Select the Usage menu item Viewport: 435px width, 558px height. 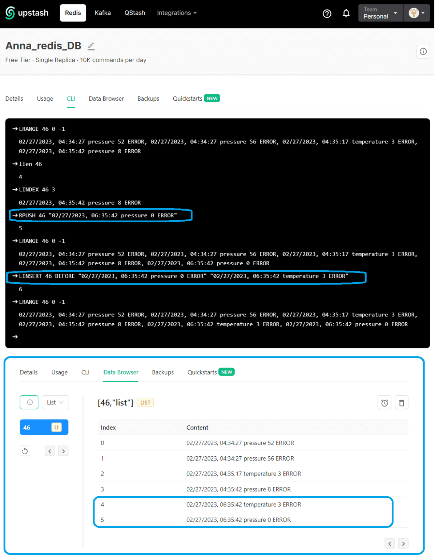(45, 98)
